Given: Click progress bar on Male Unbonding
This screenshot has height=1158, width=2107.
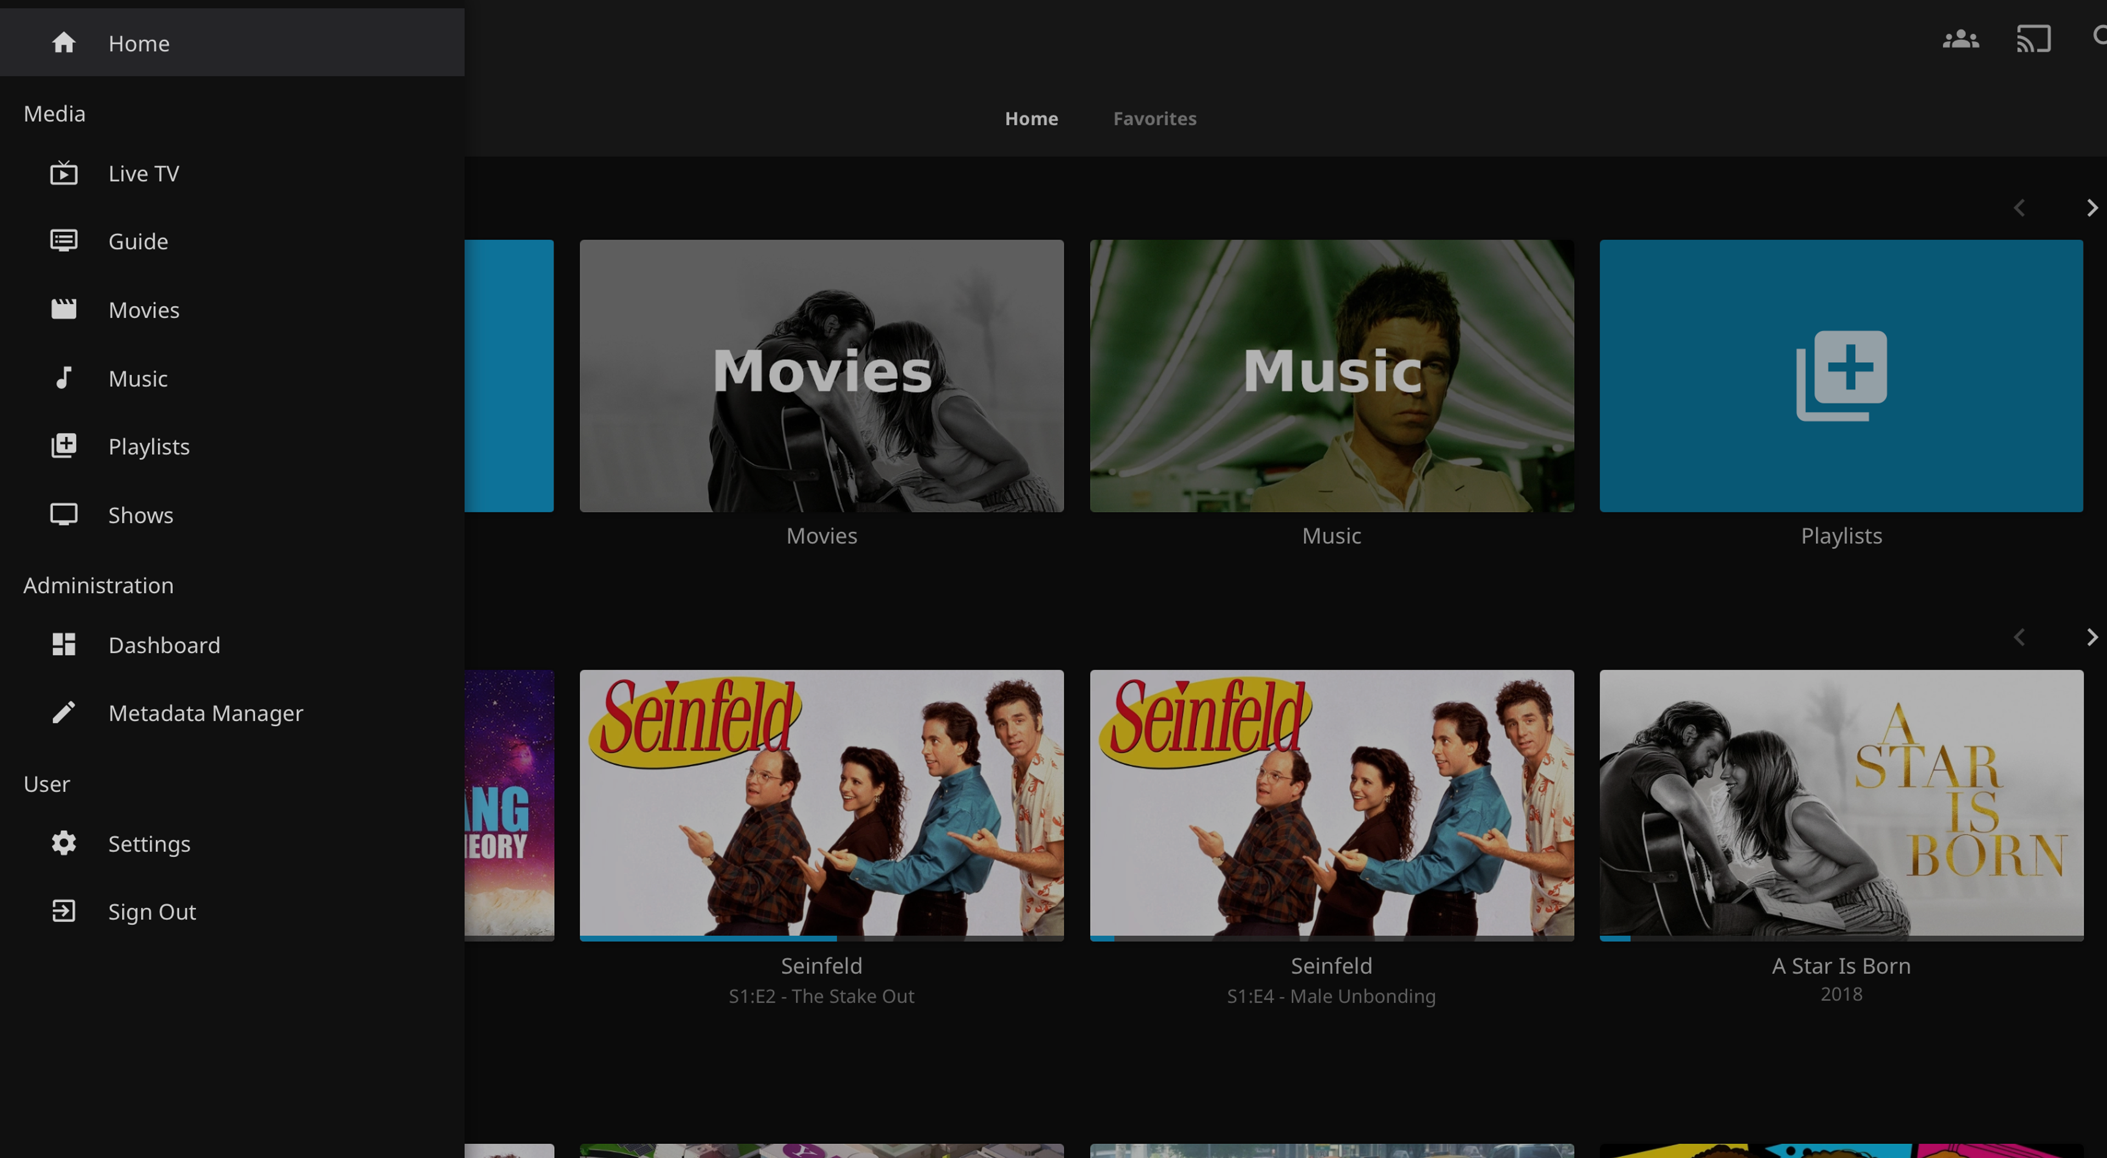Looking at the screenshot, I should click(x=1332, y=938).
